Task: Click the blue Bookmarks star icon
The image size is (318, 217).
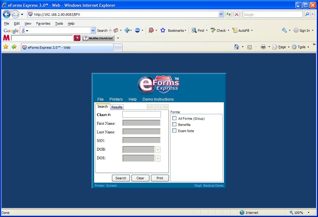Action: [x=163, y=30]
